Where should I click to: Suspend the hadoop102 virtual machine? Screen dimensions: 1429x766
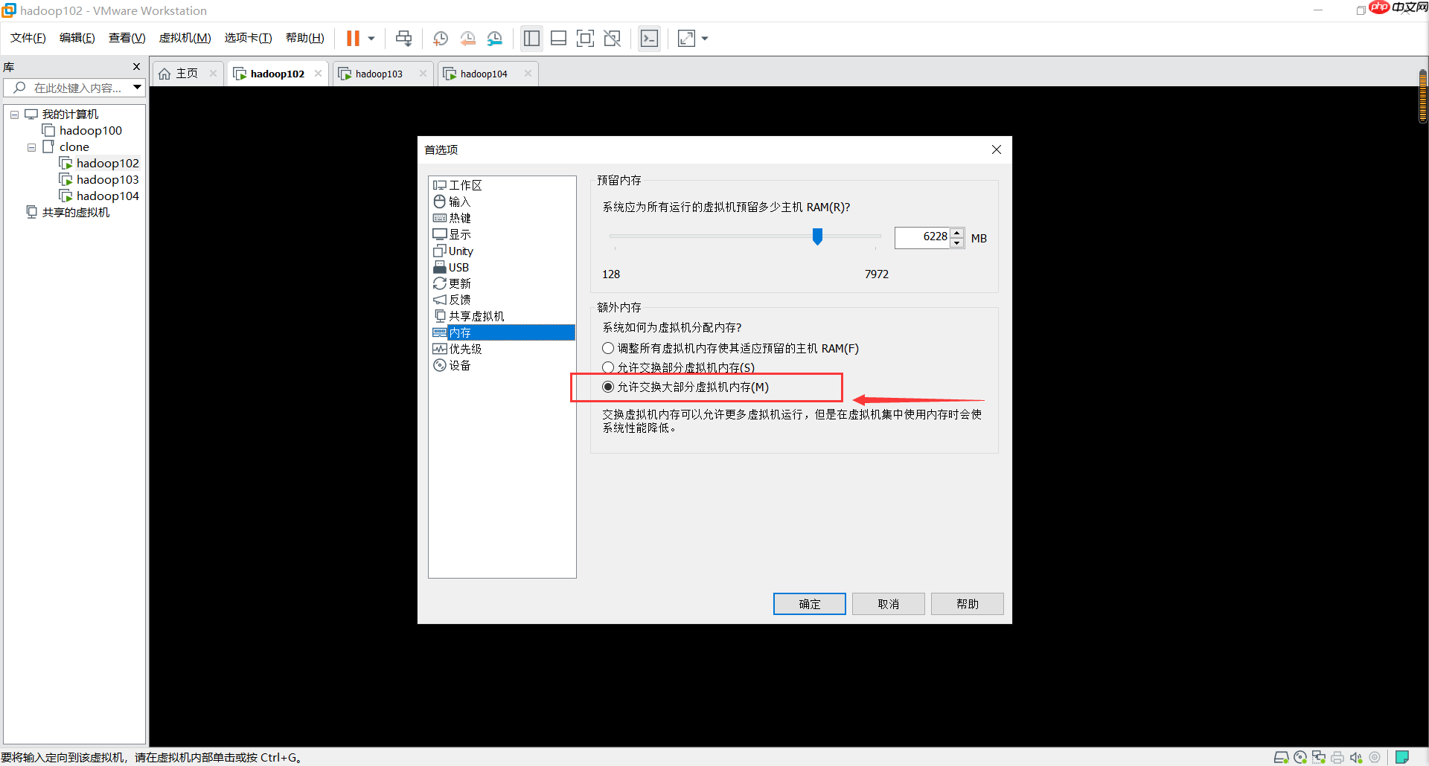354,38
